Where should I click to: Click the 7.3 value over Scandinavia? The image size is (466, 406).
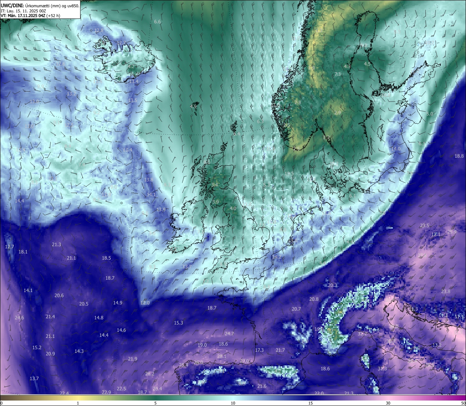(337, 74)
